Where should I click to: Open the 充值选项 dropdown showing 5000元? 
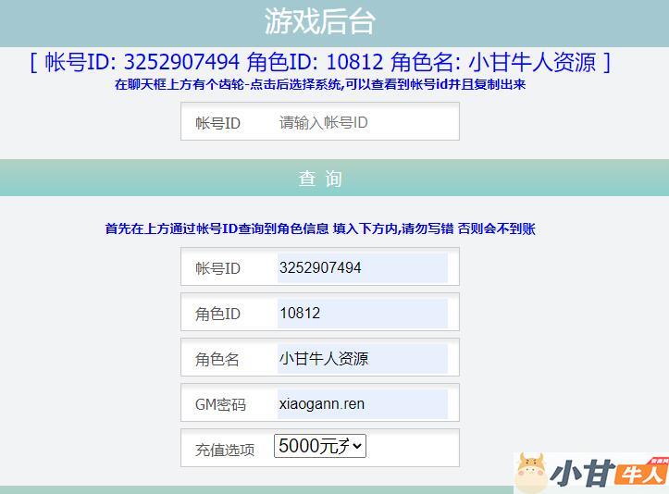(x=320, y=446)
